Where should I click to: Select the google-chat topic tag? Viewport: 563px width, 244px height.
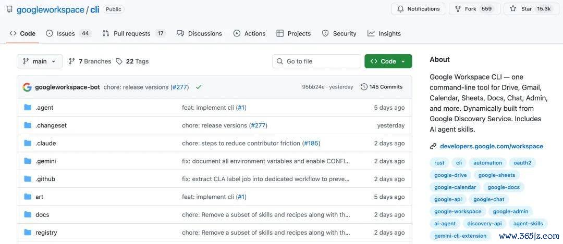coord(488,199)
